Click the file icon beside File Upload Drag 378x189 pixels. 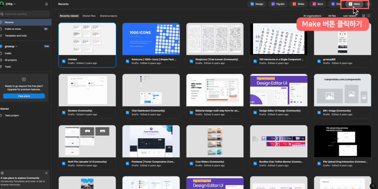319,164
